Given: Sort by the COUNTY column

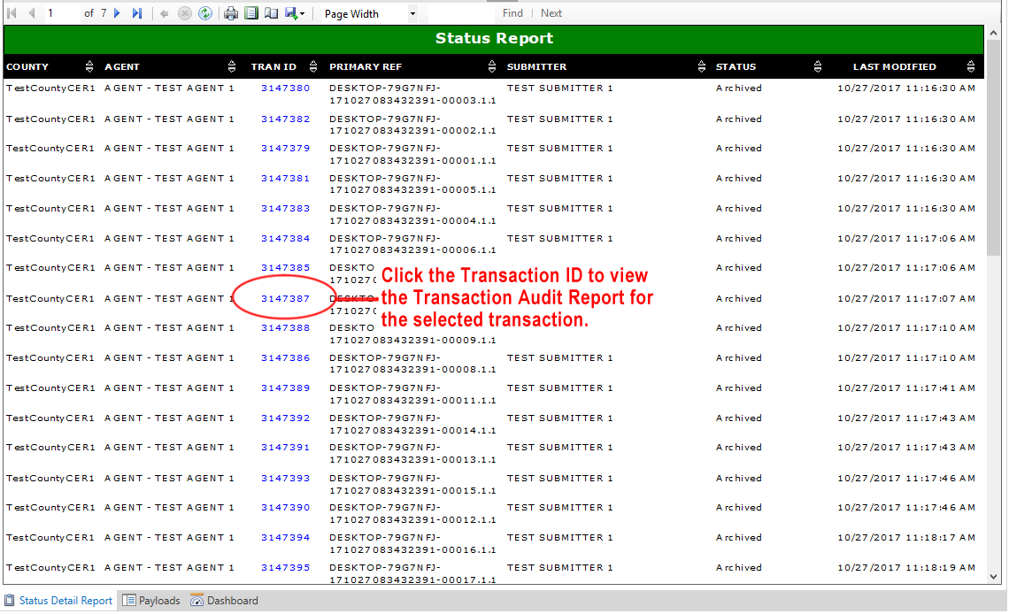Looking at the screenshot, I should coord(89,67).
